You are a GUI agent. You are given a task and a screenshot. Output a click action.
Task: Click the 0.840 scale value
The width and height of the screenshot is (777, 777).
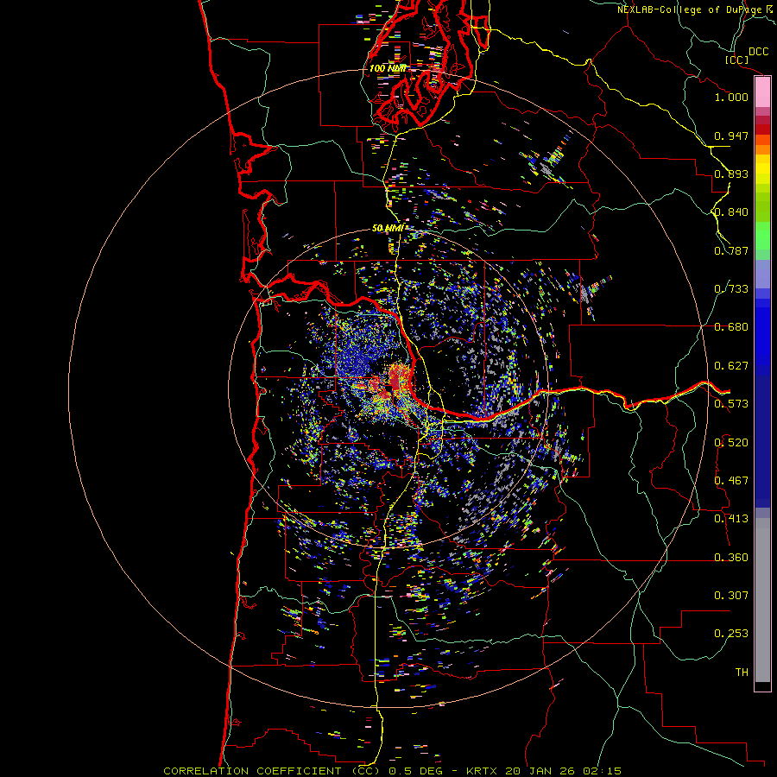pos(731,212)
